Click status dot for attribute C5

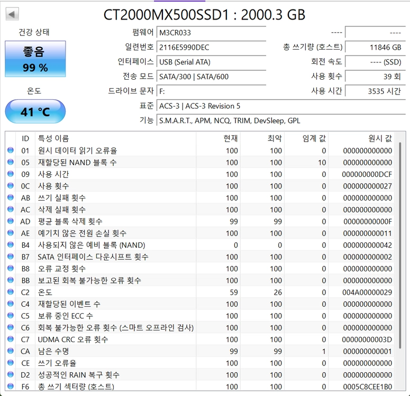(x=11, y=315)
